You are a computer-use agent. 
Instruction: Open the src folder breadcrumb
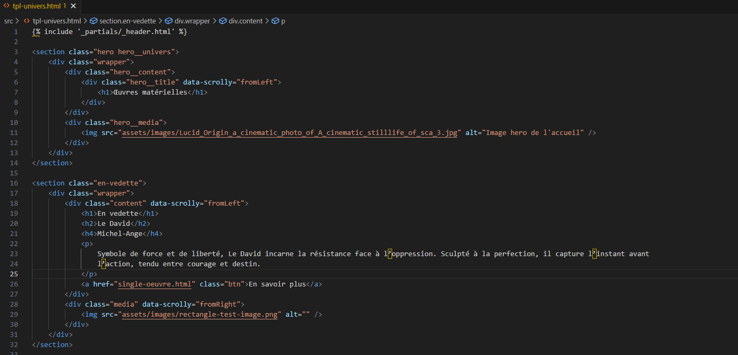[x=9, y=21]
